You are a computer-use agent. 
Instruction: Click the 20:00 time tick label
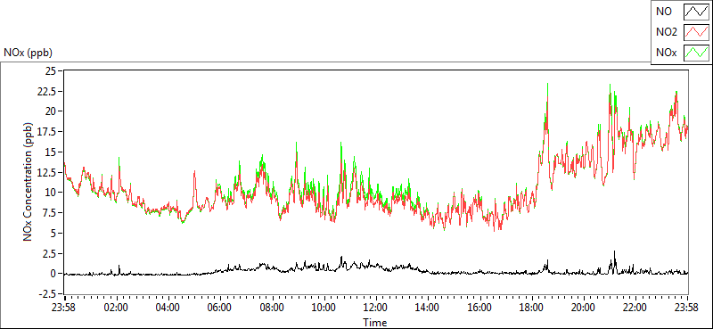tap(584, 308)
